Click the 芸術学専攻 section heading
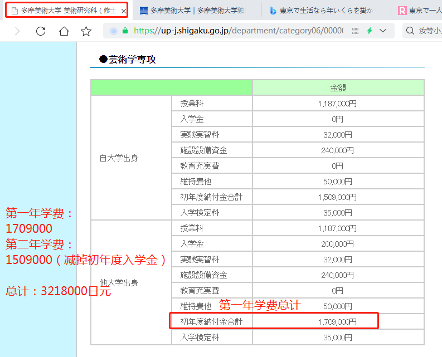This screenshot has width=442, height=357. [x=132, y=60]
